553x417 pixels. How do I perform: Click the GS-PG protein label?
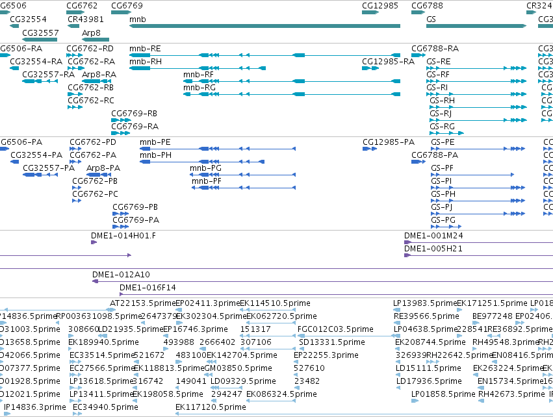[443, 220]
